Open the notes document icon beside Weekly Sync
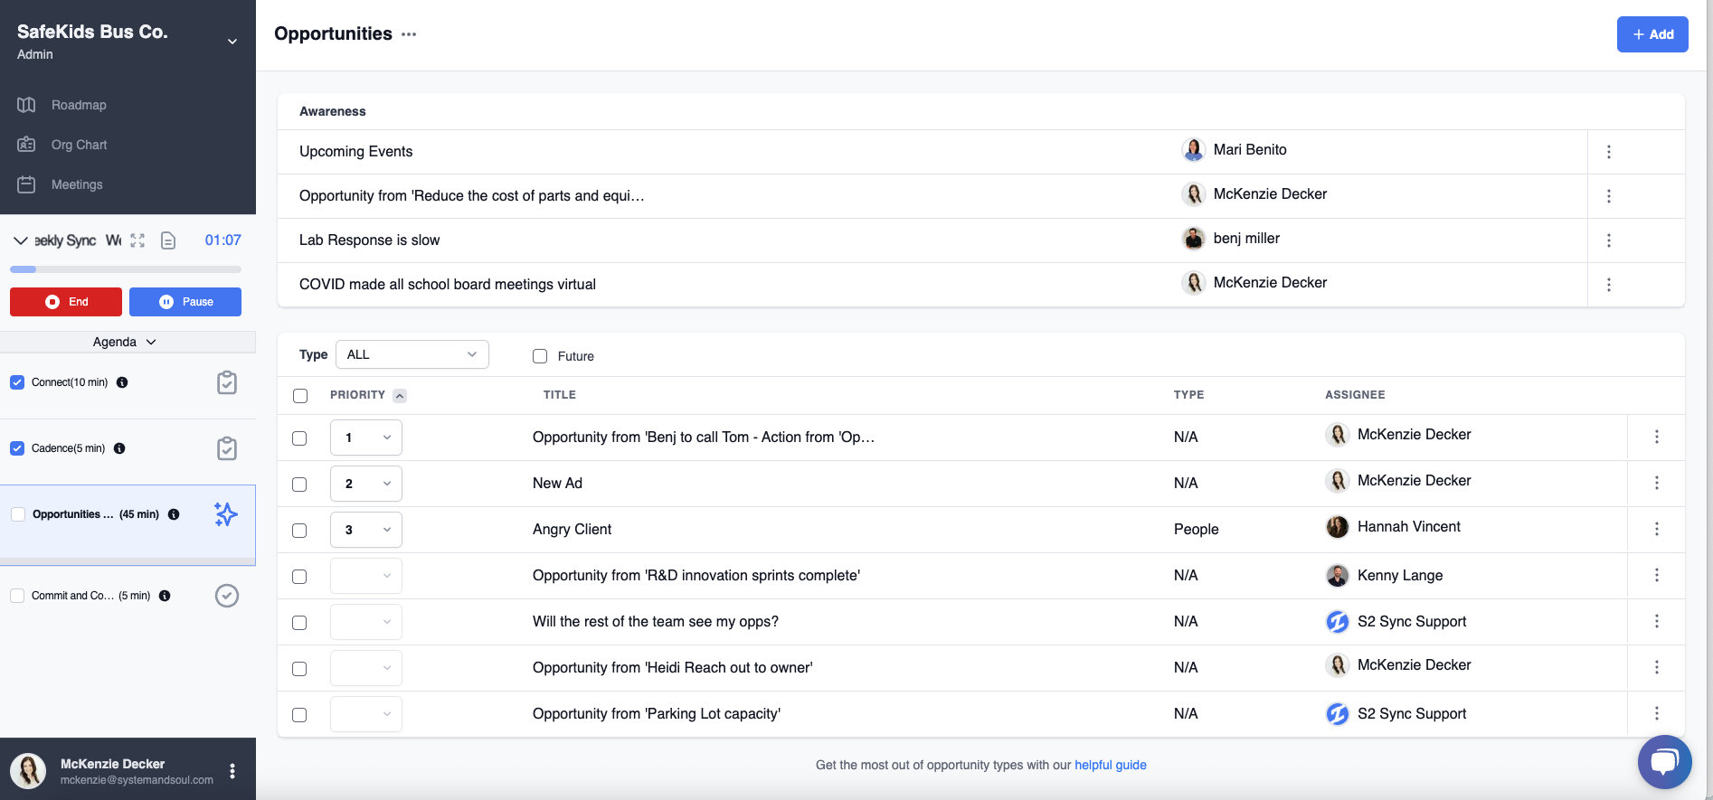This screenshot has height=800, width=1713. coord(168,240)
